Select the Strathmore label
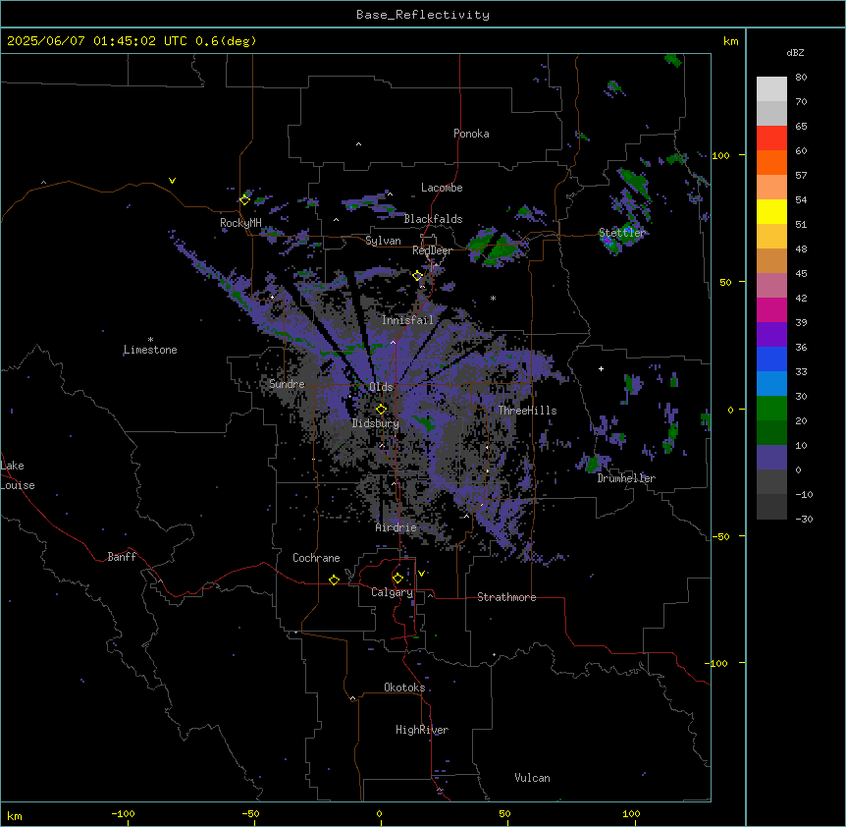The image size is (846, 827). [506, 597]
